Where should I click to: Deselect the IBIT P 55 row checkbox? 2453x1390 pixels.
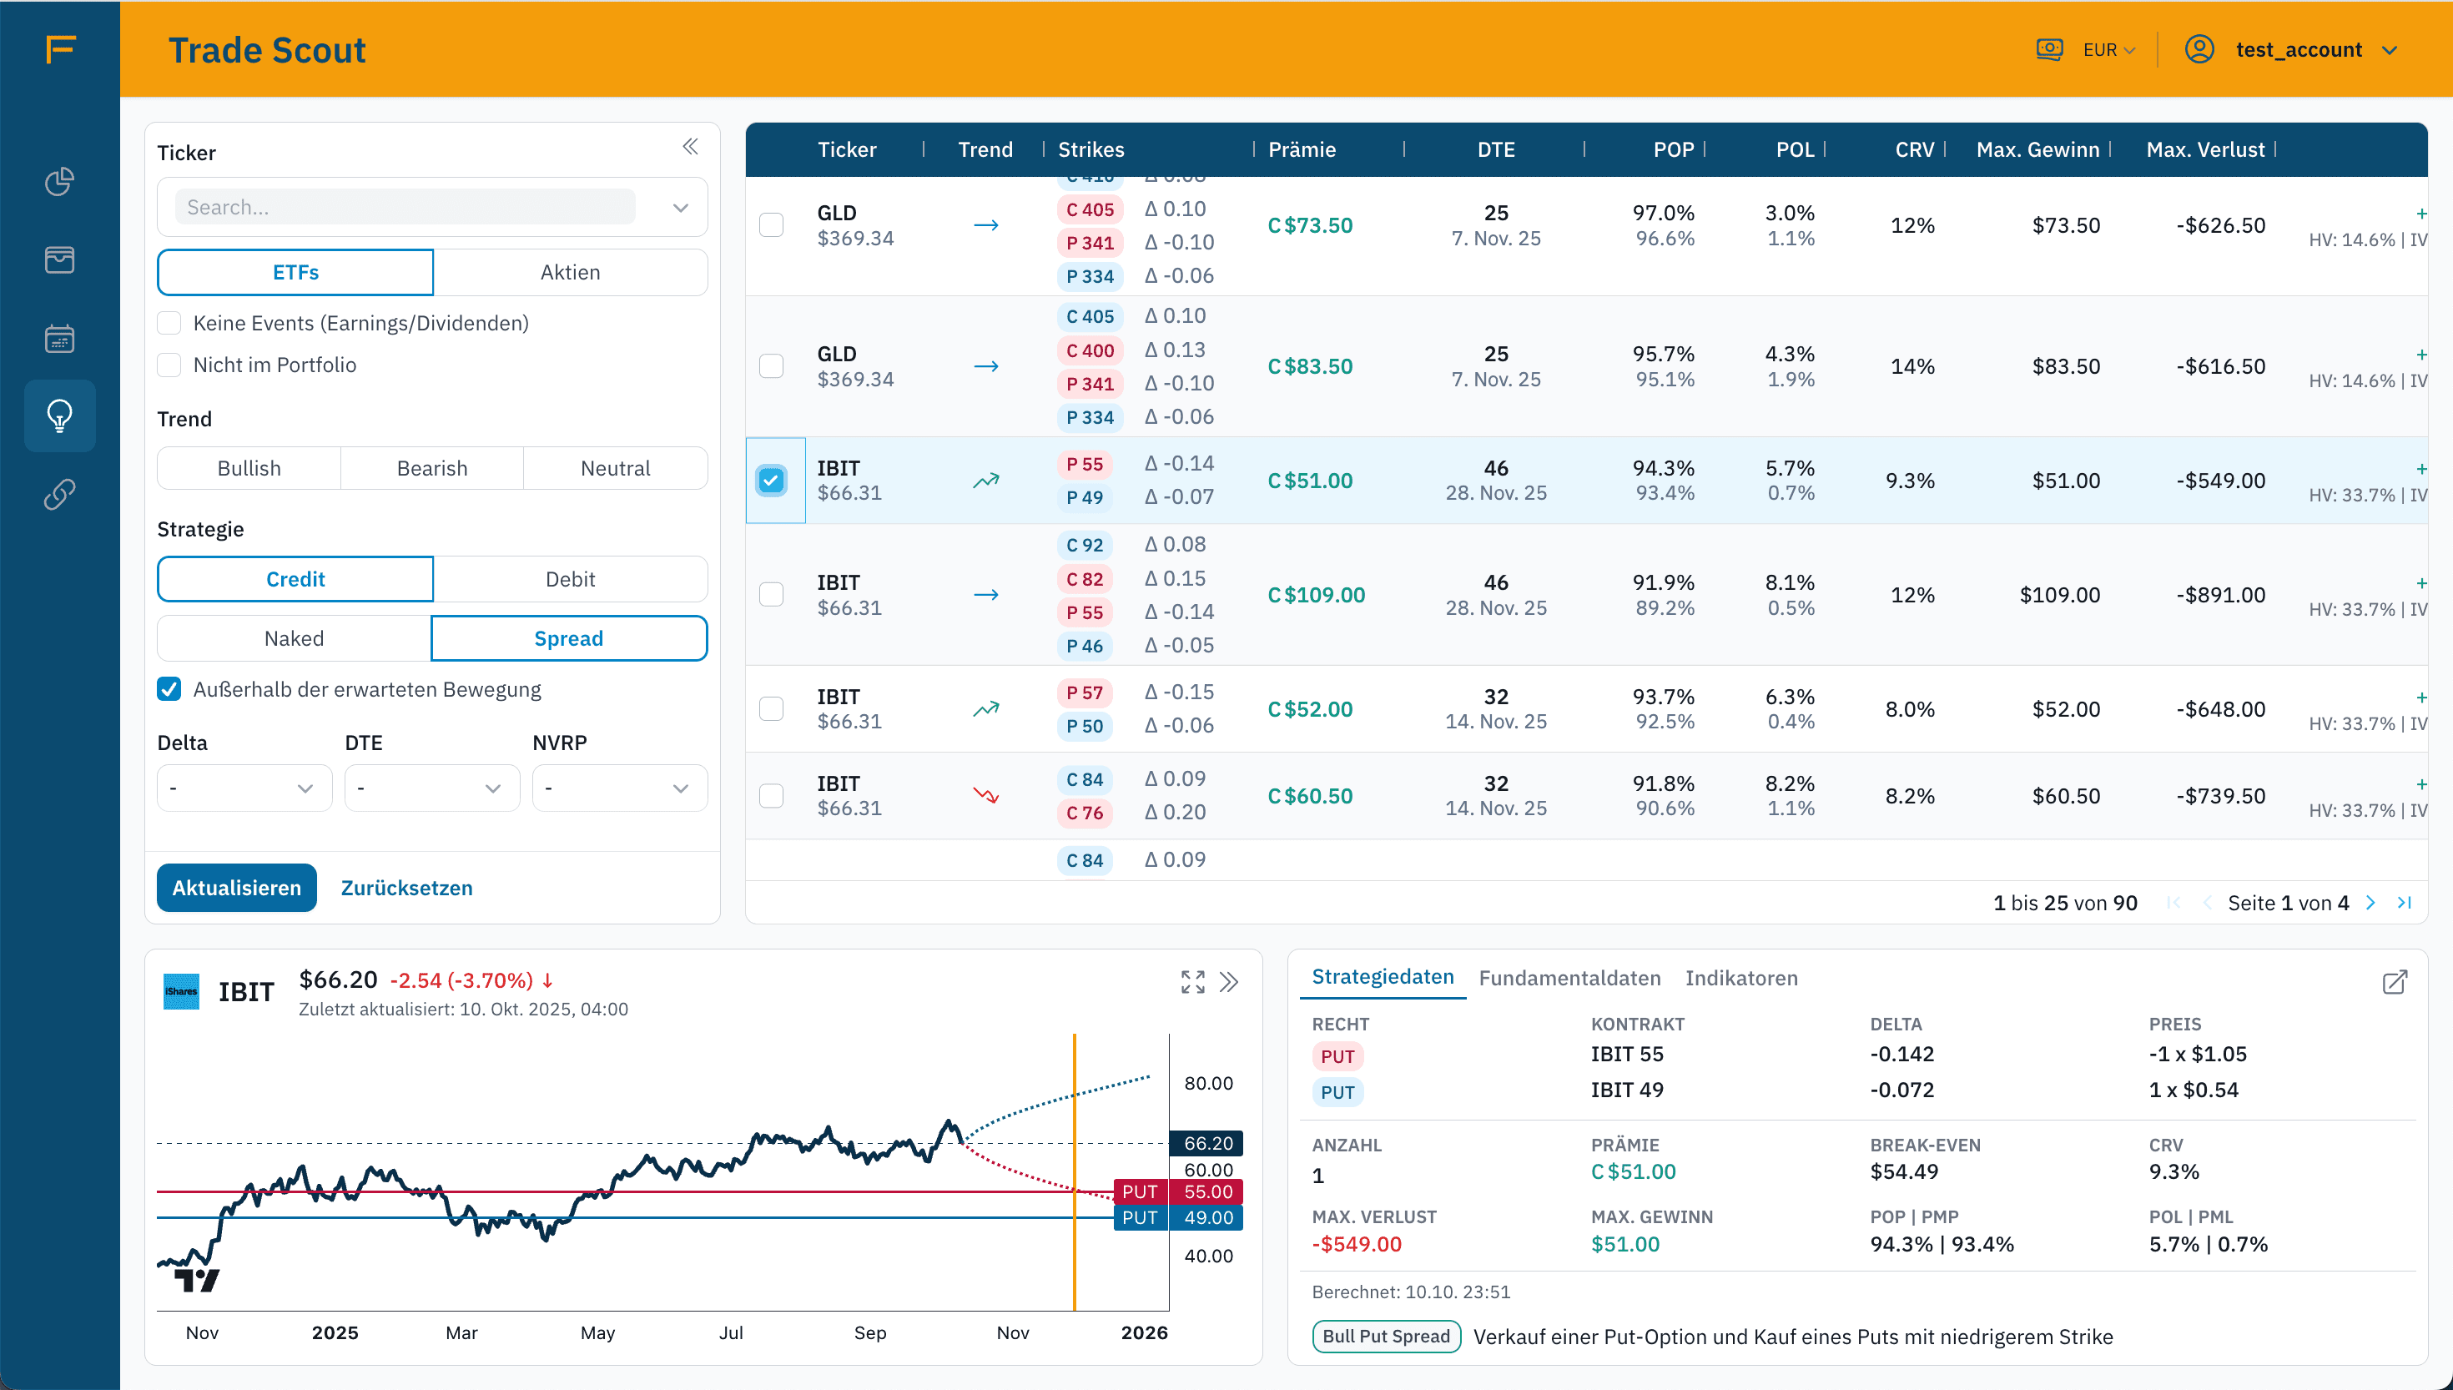(x=771, y=481)
